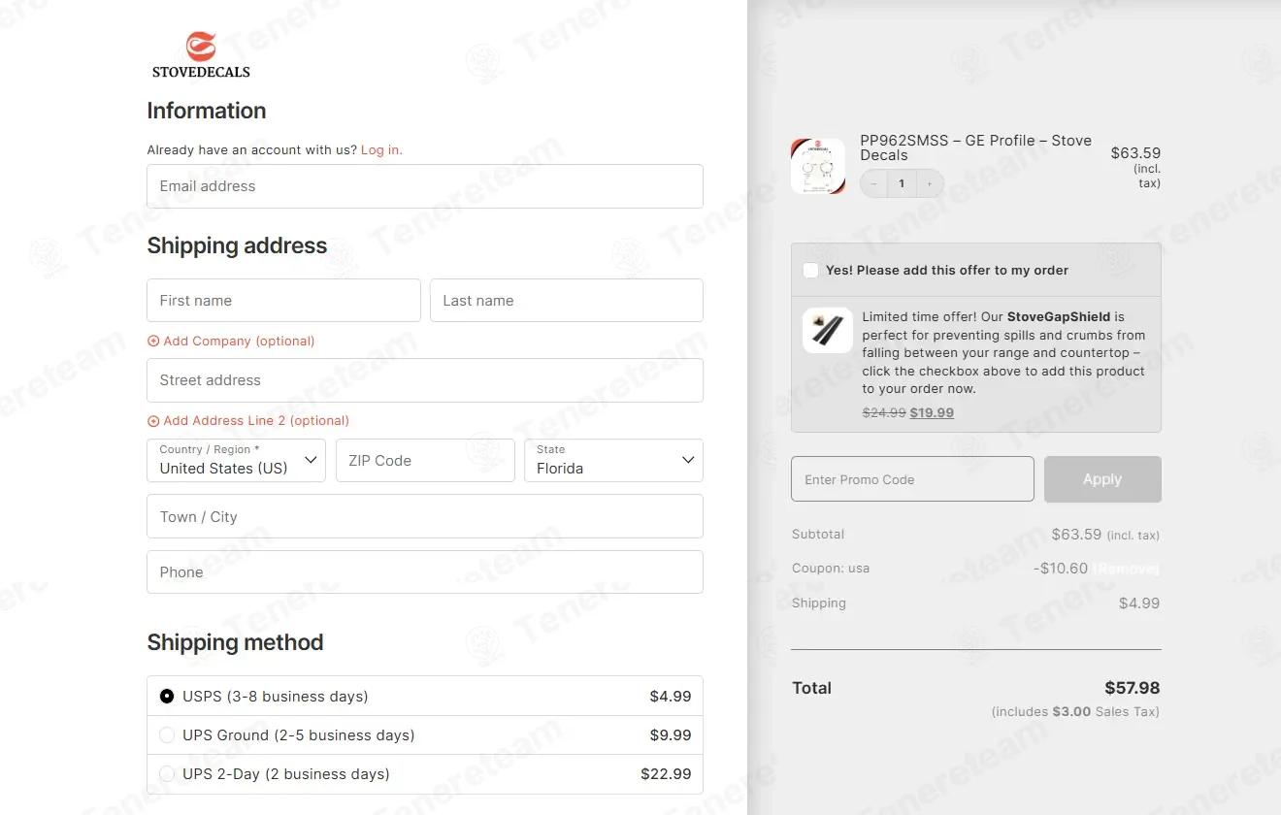
Task: Click the StoveDecals logo
Action: click(x=201, y=55)
